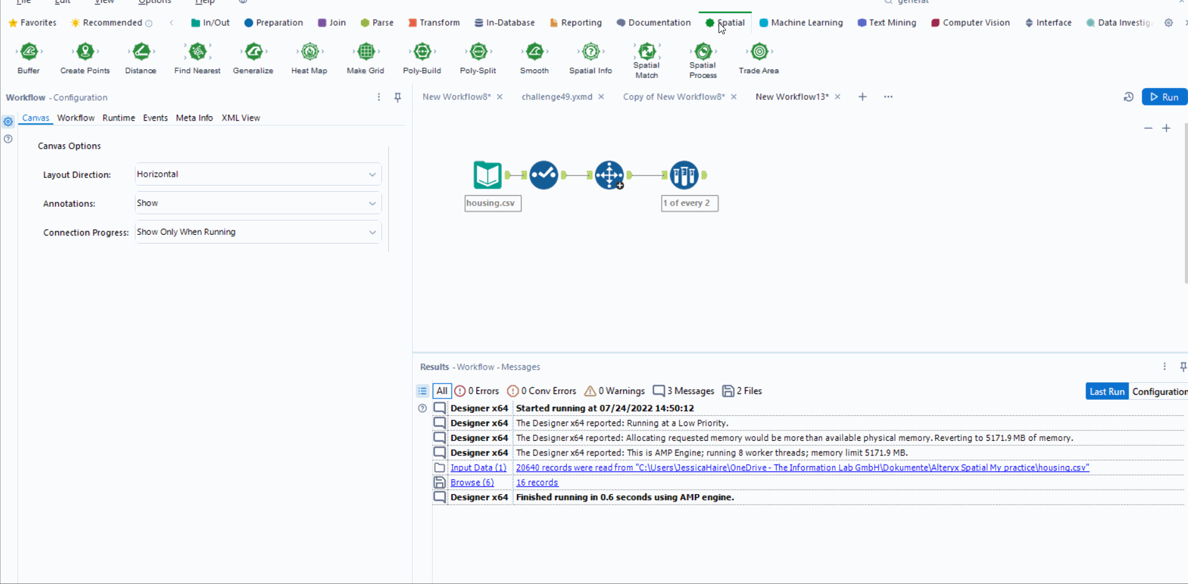Click the Sample tool node on canvas

pos(684,175)
